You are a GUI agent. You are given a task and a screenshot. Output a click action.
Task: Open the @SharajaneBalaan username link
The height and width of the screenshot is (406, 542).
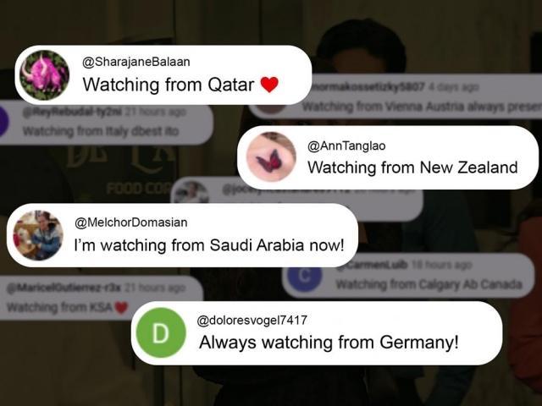tap(136, 62)
